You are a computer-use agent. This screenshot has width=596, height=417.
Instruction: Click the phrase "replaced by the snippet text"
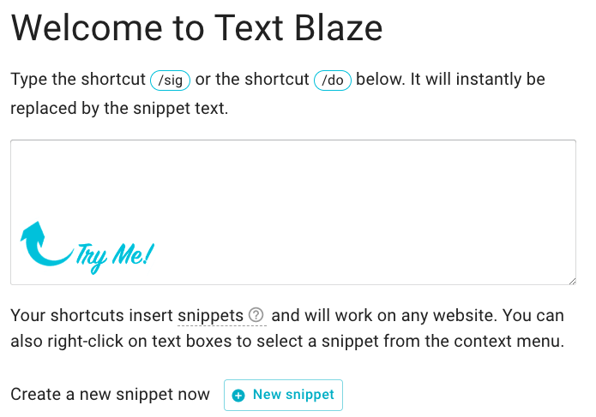[119, 110]
